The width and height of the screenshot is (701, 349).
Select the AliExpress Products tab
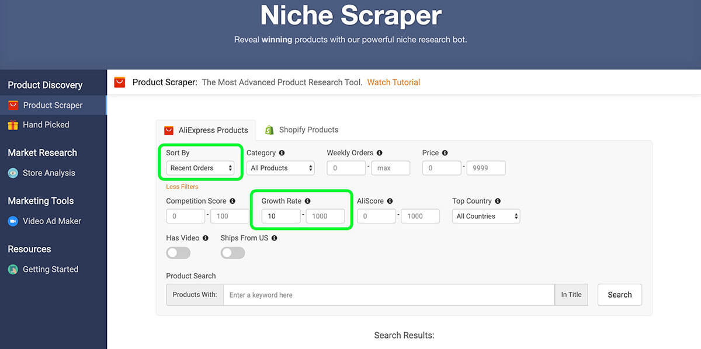click(x=206, y=130)
